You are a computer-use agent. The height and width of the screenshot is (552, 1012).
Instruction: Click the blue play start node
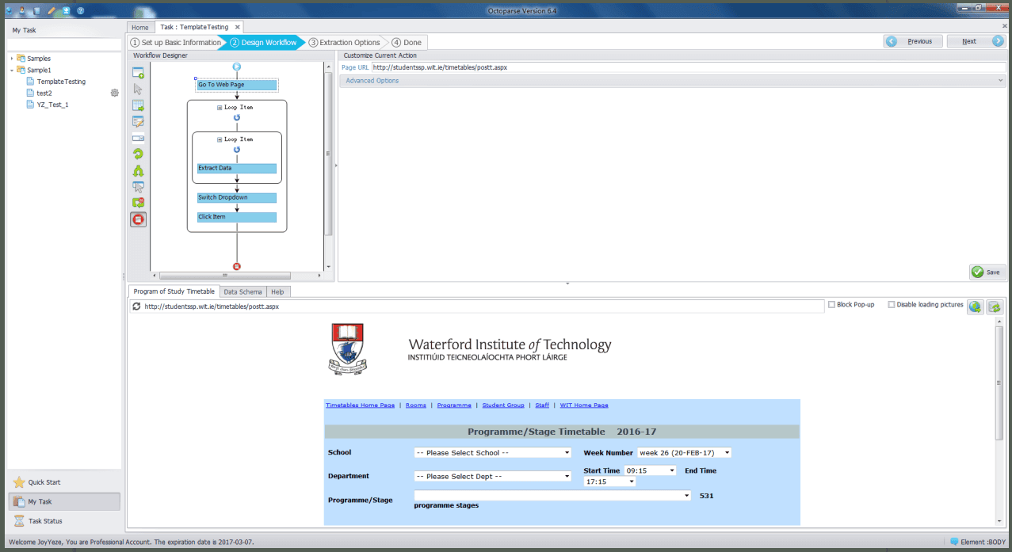pos(237,67)
